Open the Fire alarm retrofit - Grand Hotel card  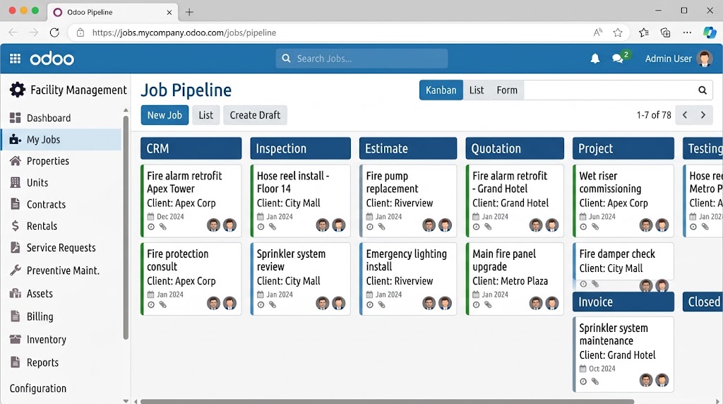515,201
